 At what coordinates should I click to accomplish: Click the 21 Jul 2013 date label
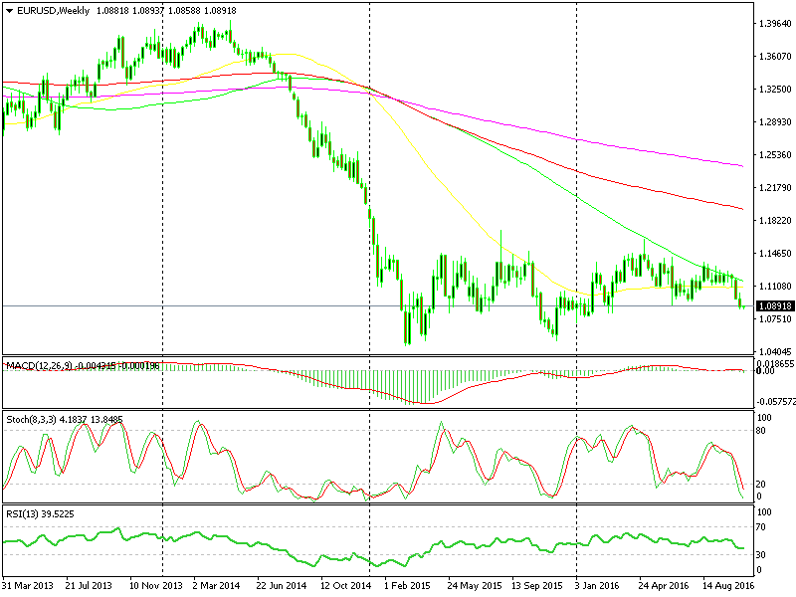click(89, 585)
